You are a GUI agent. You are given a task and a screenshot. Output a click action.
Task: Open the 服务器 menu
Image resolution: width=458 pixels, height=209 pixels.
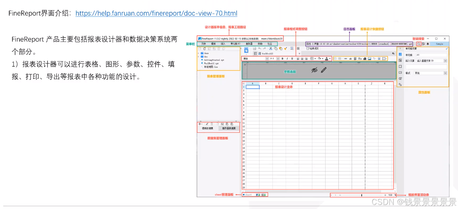[249, 44]
